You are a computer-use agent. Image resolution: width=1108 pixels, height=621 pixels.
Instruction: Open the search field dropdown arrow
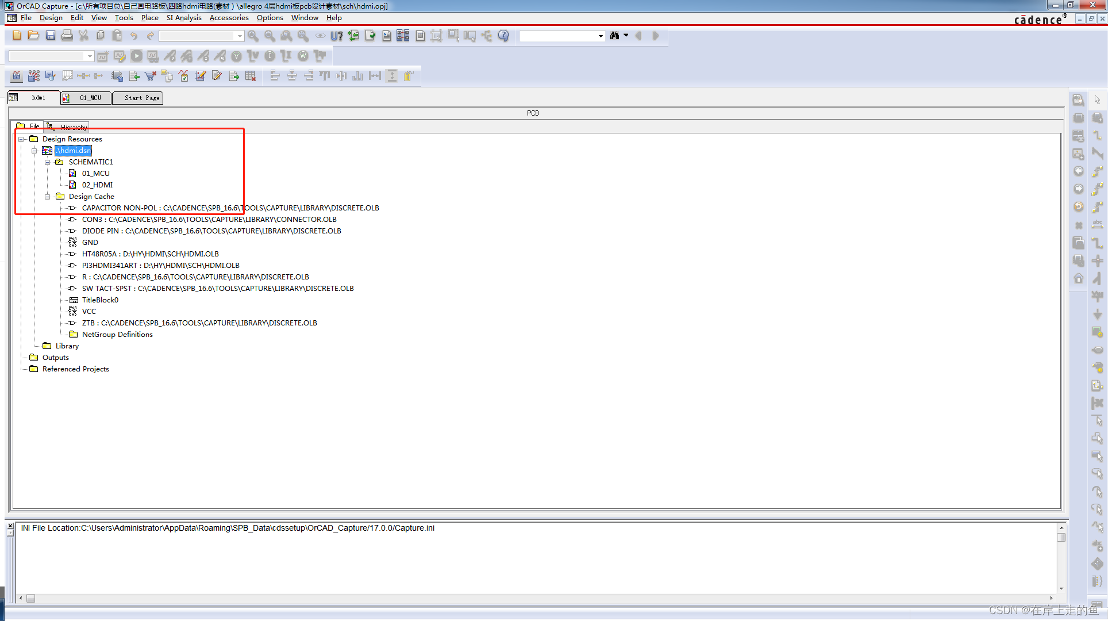point(601,36)
